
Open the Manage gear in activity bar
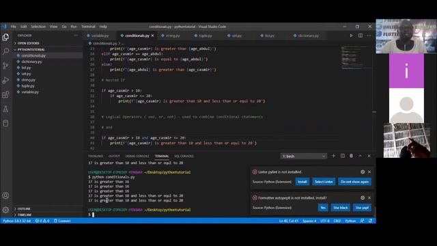click(5, 210)
